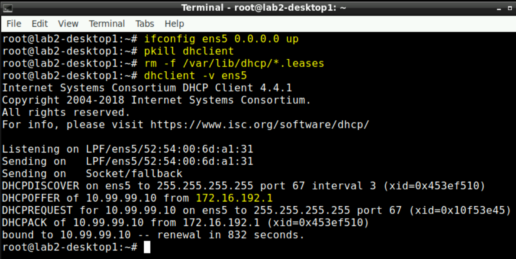Click the pkill dhclient command text
Screen dimensions: 516x259
coord(189,51)
